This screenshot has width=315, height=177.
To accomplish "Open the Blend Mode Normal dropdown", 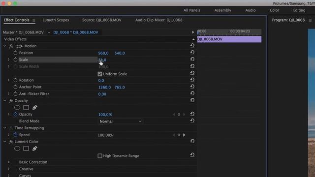I will pos(121,121).
